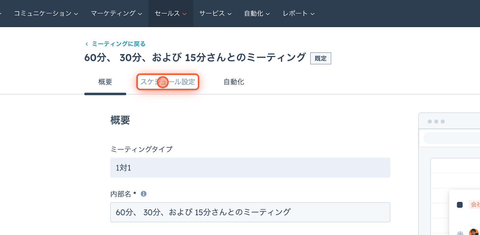
Task: Open the レポート dropdown menu
Action: (298, 14)
